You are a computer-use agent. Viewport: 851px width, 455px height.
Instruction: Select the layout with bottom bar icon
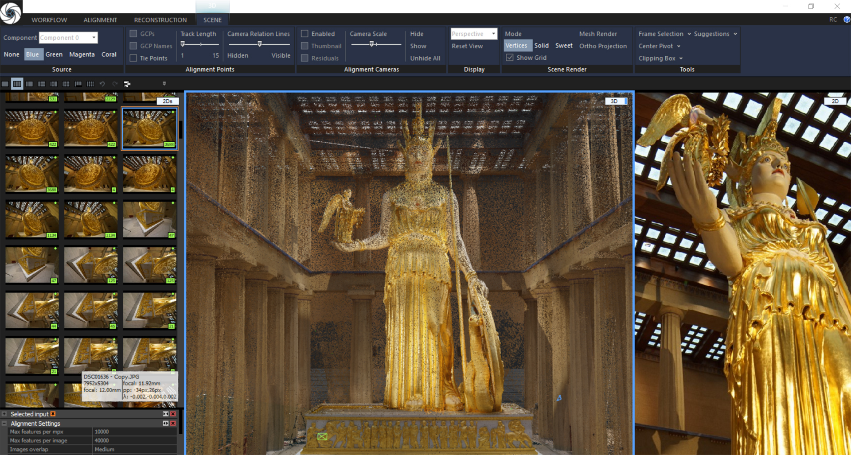tap(78, 84)
